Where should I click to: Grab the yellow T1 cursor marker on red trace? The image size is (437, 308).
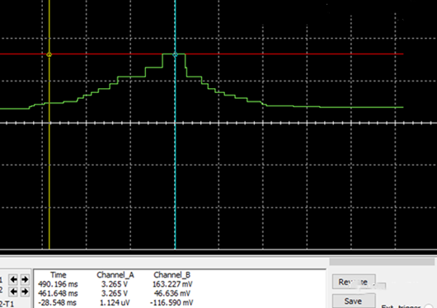pyautogui.click(x=49, y=54)
